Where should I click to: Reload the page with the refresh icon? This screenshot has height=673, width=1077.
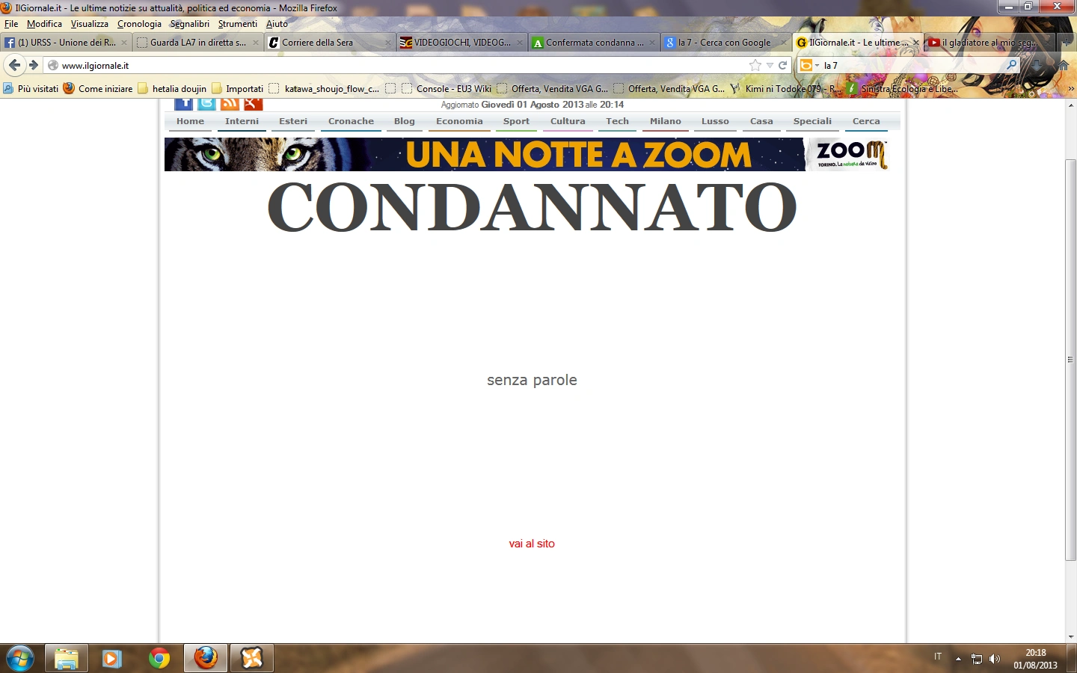click(x=783, y=65)
